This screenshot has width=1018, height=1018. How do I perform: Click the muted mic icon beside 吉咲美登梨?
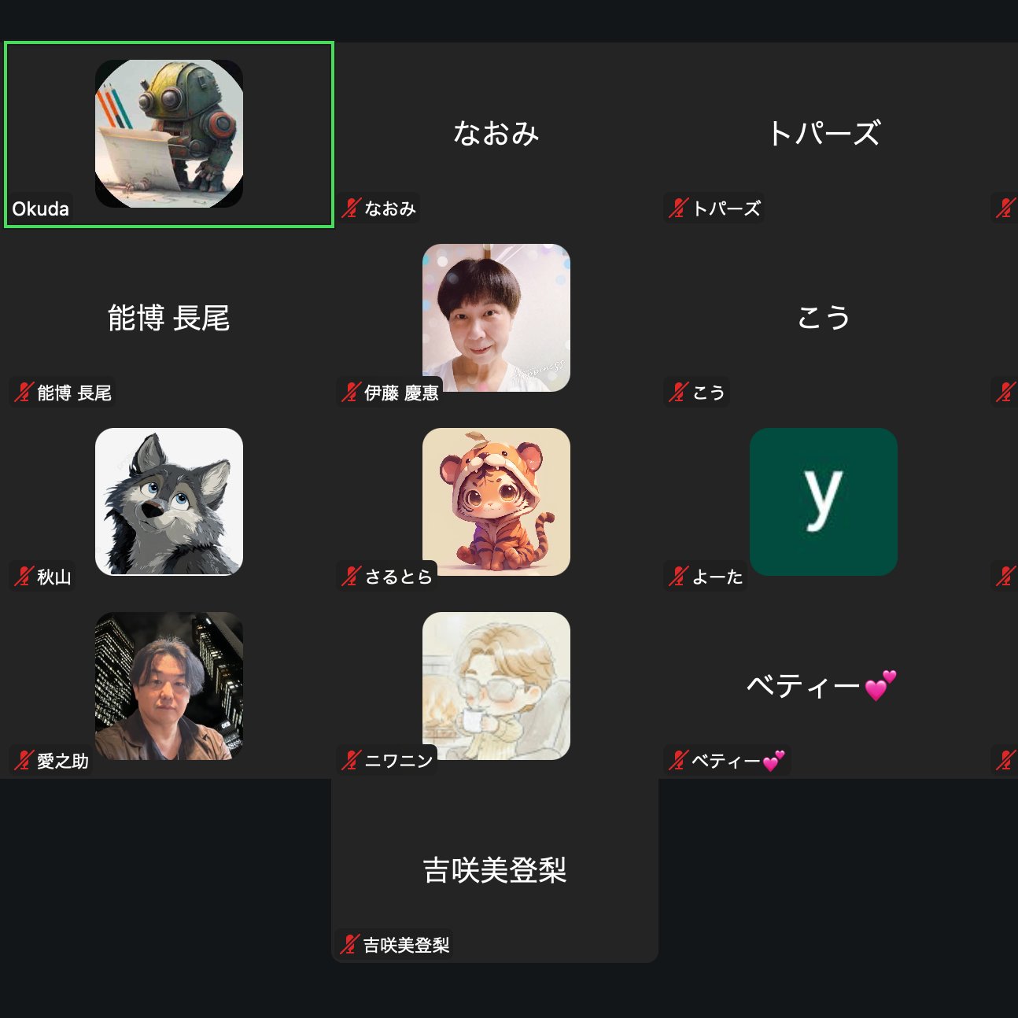(x=349, y=945)
